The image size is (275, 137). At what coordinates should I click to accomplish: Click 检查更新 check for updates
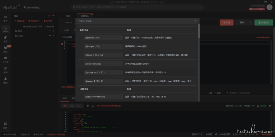point(267,135)
